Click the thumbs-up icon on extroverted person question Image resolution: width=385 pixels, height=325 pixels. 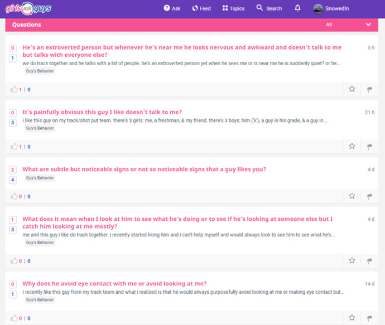(14, 89)
